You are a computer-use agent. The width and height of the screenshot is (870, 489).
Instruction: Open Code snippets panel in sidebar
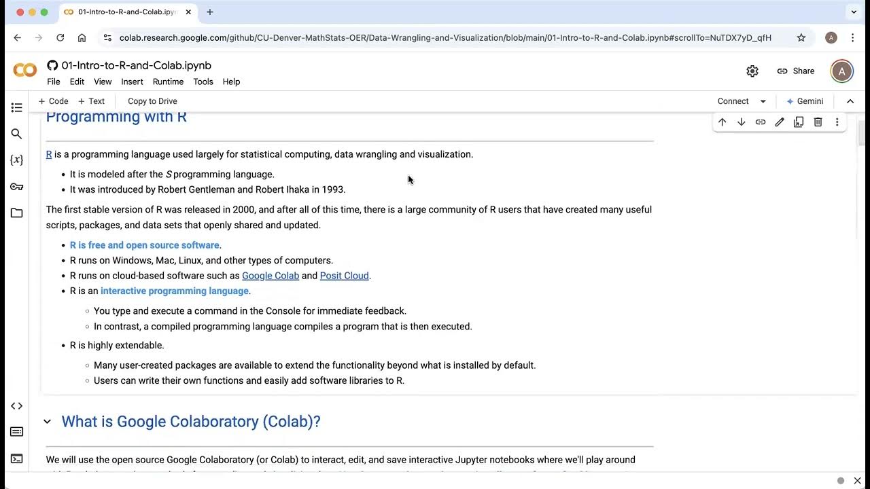(x=17, y=406)
